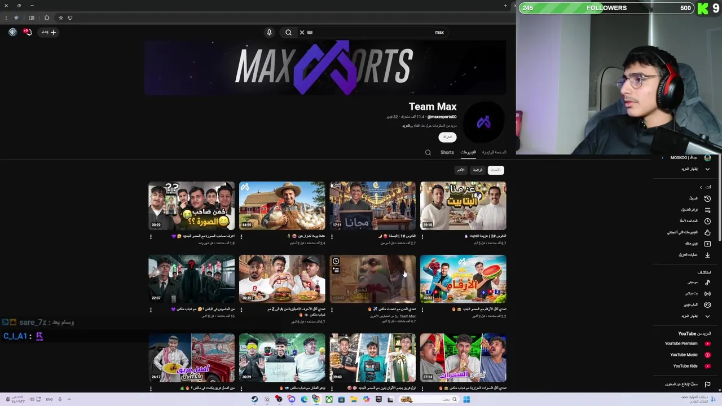Click the voice search microphone icon
722x406 pixels.
(269, 32)
